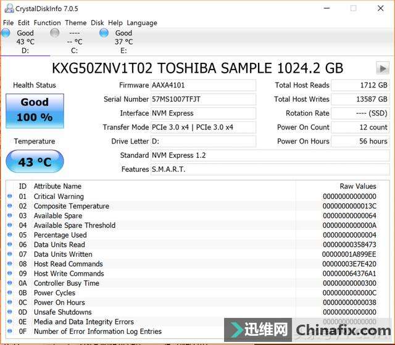Click raw value 000000000013C
Image resolution: width=395 pixels, height=345 pixels.
tap(349, 206)
